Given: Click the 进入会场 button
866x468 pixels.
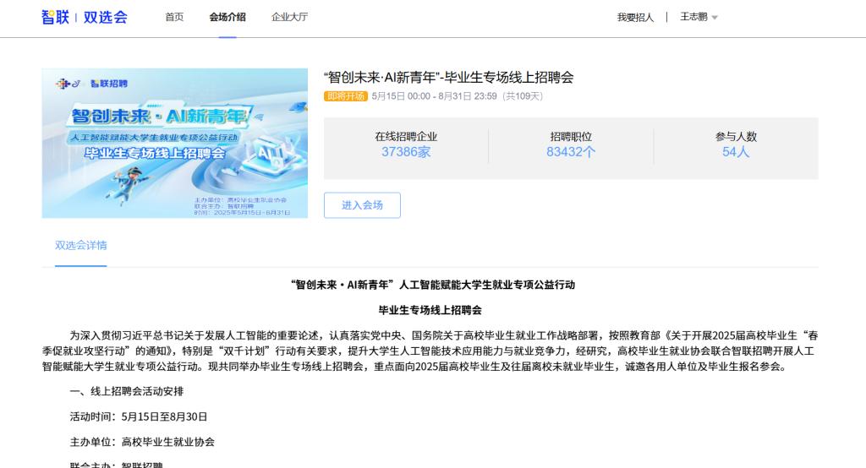Looking at the screenshot, I should coord(362,205).
